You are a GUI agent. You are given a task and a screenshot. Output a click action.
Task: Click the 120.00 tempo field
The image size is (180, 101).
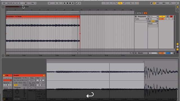pos(9,3)
